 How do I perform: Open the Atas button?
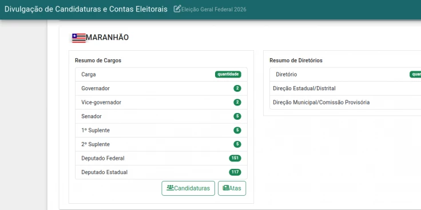232,188
